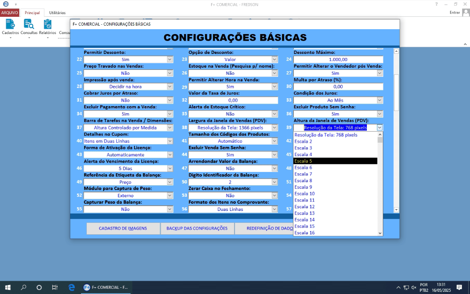The width and height of the screenshot is (470, 294).
Task: Click the CADASTRO DE IMAGENS button
Action: 123,229
